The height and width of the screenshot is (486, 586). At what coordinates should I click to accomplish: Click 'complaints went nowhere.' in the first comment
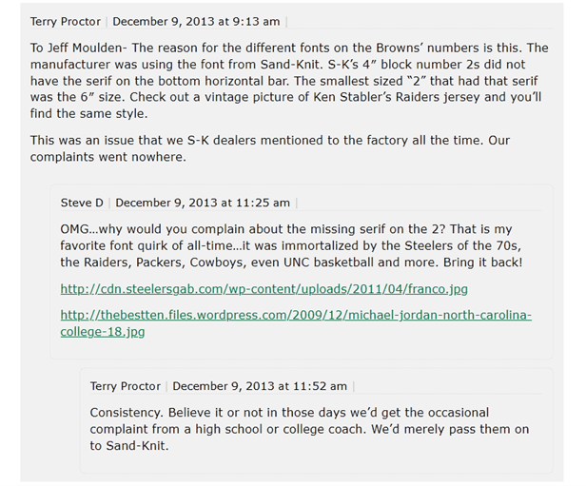(108, 157)
